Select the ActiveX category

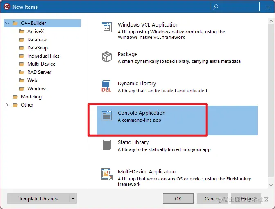[36, 31]
